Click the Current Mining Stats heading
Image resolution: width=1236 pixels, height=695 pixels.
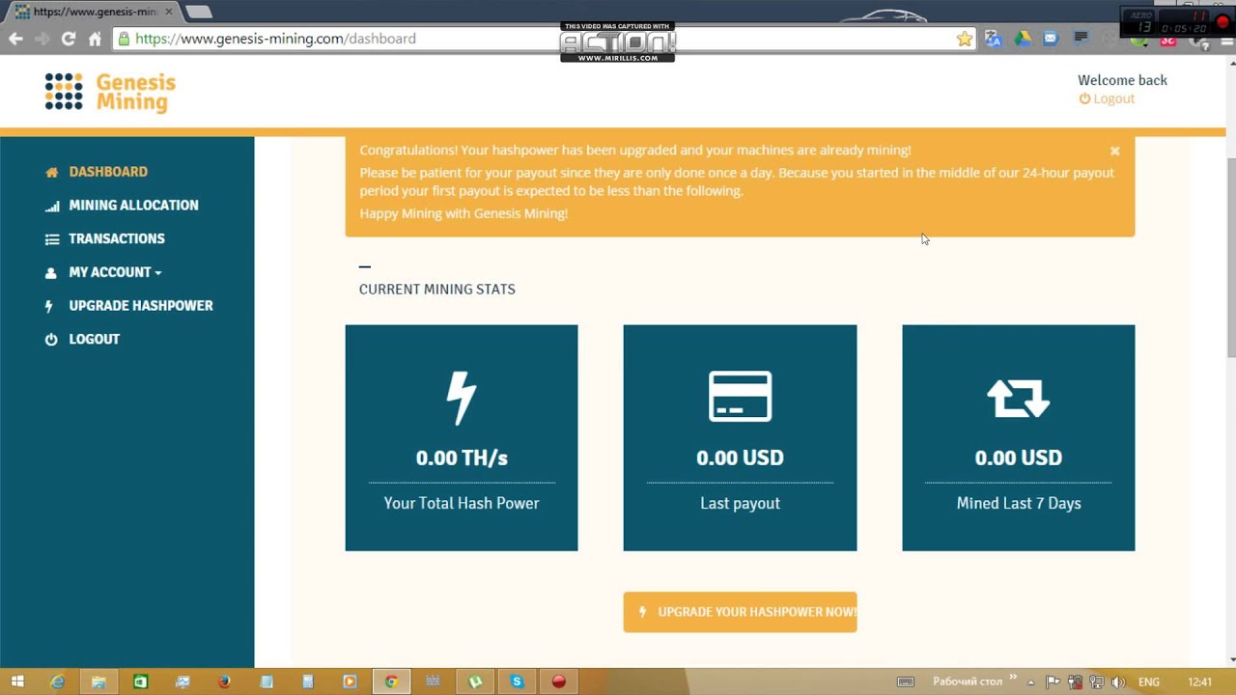[x=437, y=290]
